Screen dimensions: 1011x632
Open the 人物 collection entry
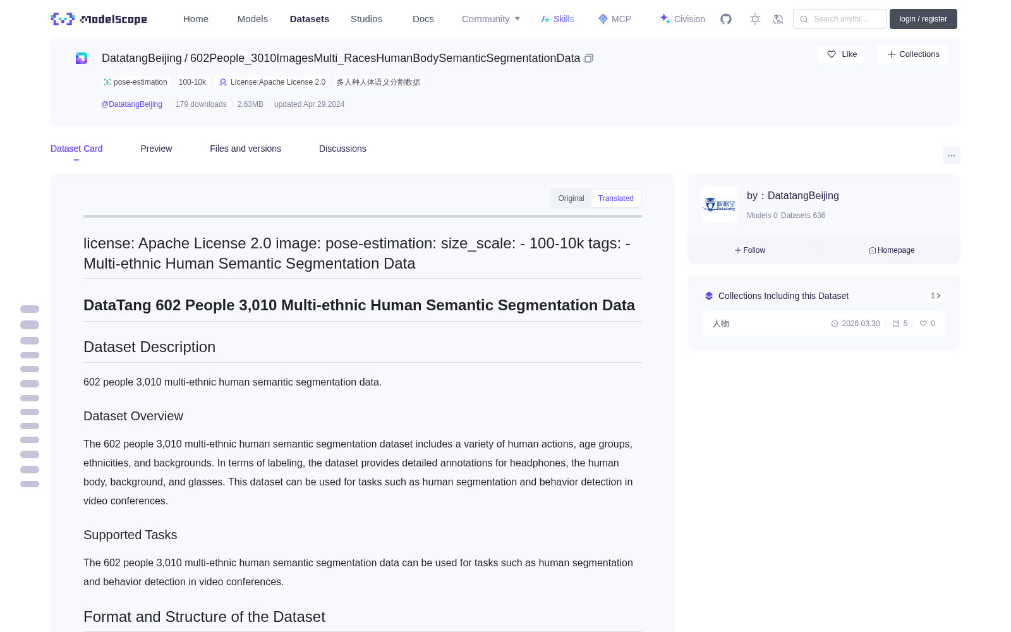tap(824, 324)
